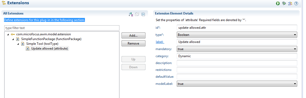Click the Simple Tool element icon
The image size is (306, 98).
[x=23, y=44]
